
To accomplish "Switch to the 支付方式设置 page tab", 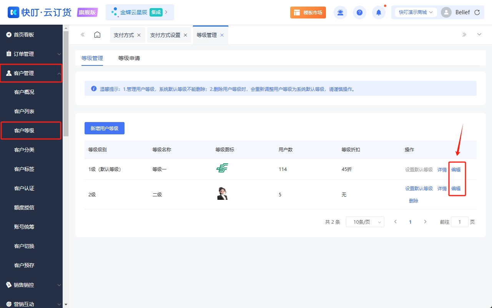I will pos(165,35).
